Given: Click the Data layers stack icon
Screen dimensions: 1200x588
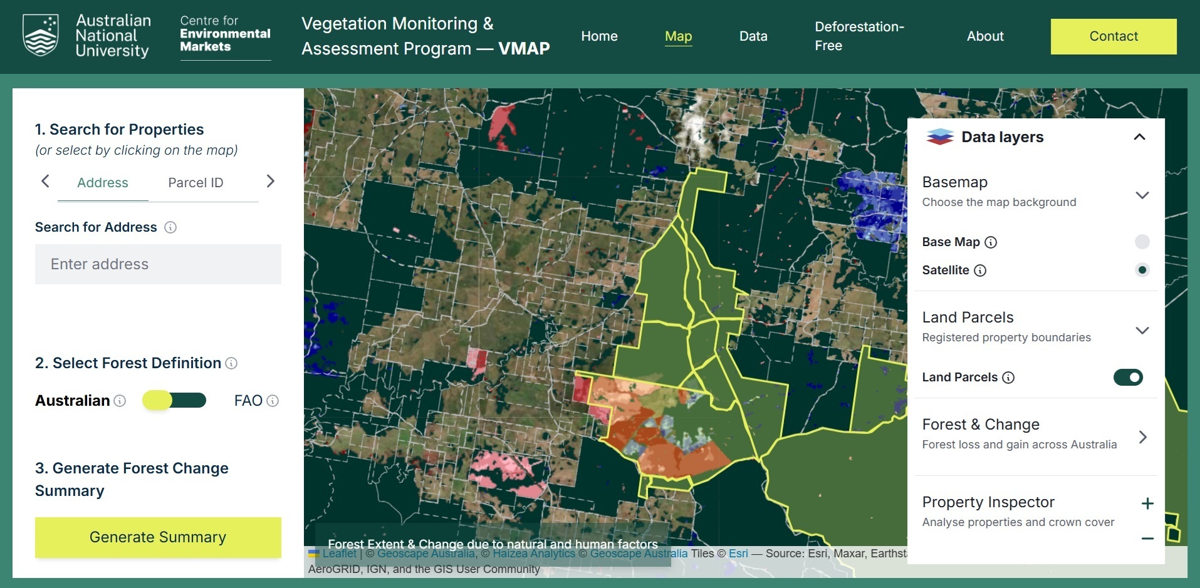Looking at the screenshot, I should 940,137.
